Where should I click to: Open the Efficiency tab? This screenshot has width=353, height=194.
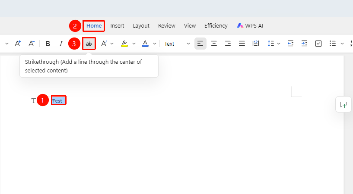pos(216,26)
